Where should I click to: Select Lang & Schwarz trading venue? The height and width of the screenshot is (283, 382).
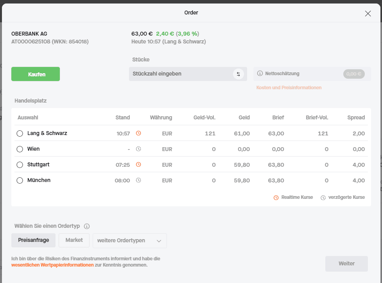point(20,133)
